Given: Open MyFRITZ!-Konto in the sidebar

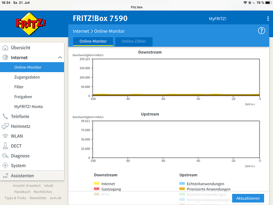Looking at the screenshot, I should (x=32, y=107).
